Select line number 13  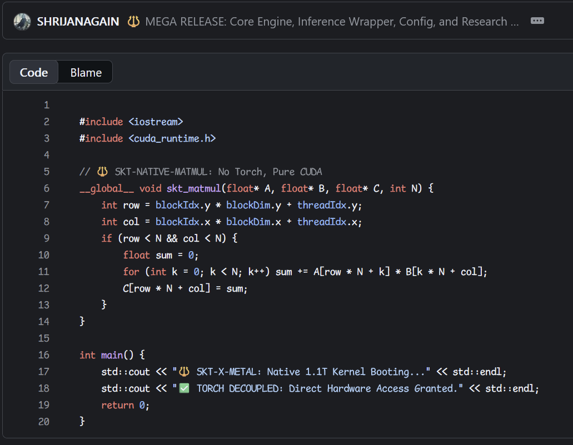tap(44, 305)
